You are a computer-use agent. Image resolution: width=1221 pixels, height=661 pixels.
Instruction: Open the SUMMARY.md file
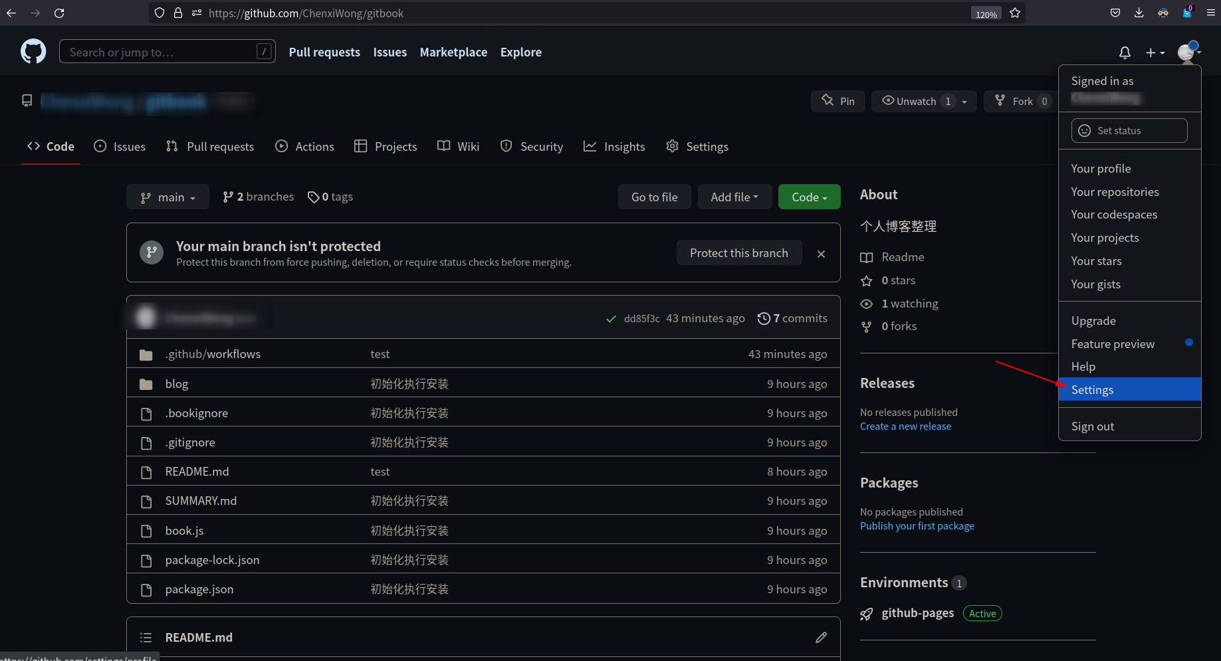point(201,501)
